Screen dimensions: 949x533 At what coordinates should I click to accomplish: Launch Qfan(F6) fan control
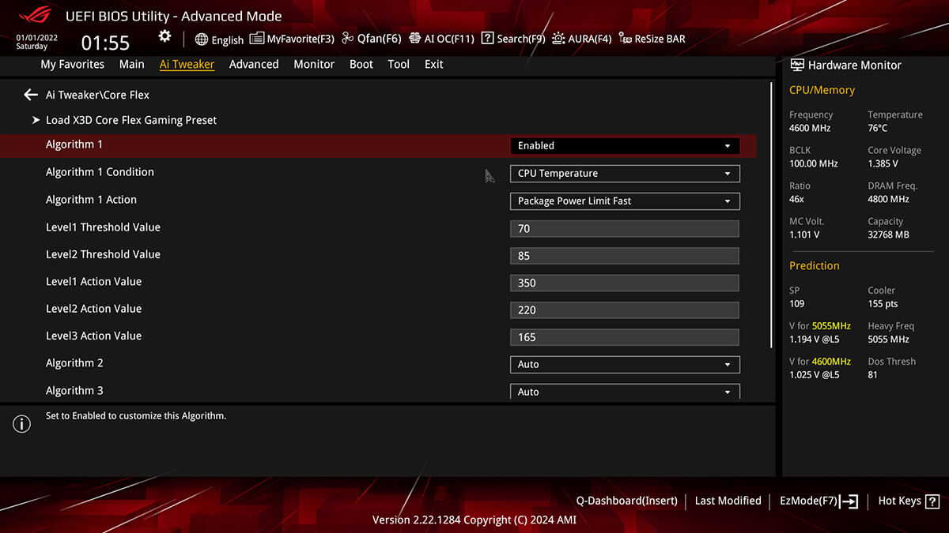pos(372,39)
